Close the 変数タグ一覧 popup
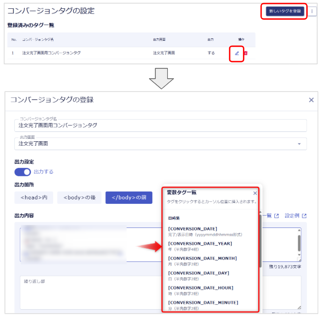 [255, 193]
